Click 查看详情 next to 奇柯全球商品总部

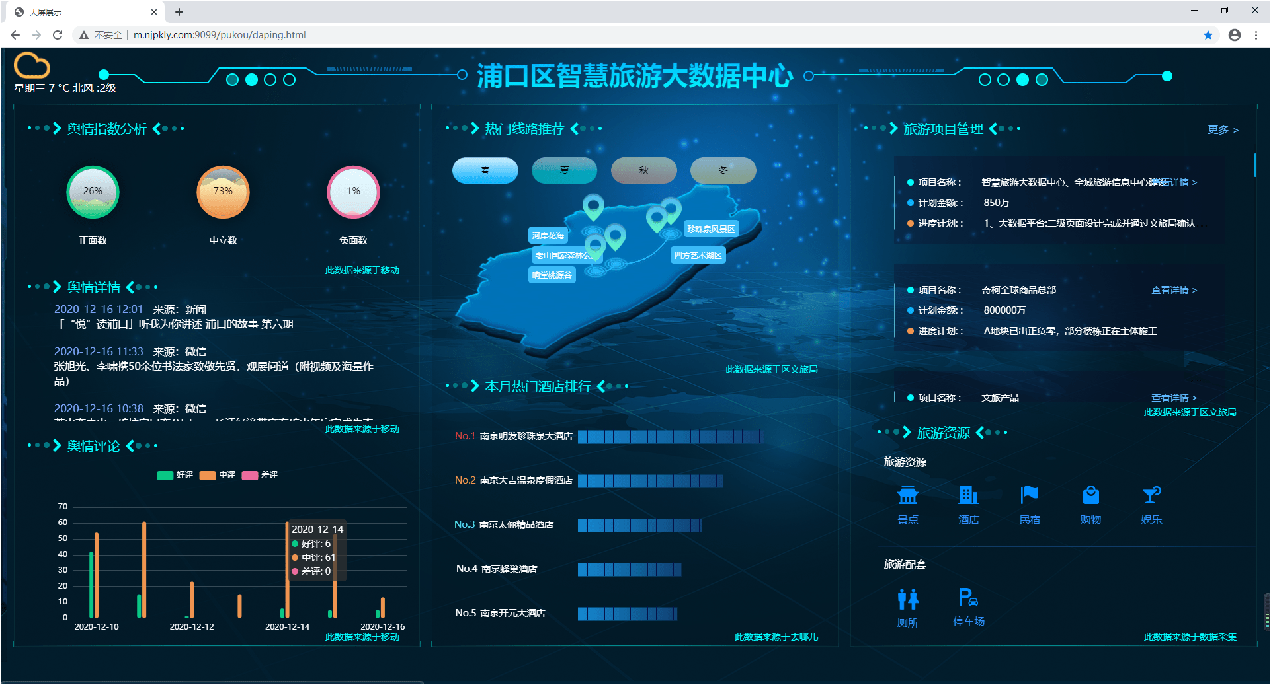(1171, 289)
